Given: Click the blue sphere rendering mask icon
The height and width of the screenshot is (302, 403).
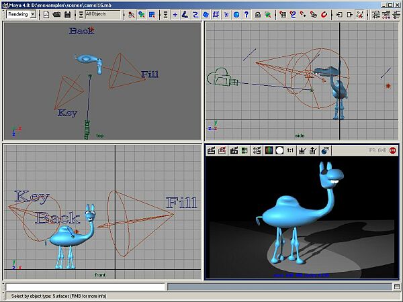Looking at the screenshot, I should click(x=236, y=14).
